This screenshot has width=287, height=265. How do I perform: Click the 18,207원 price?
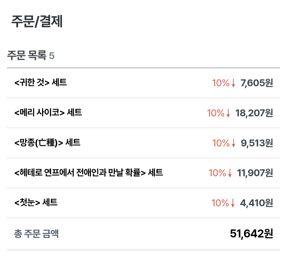click(254, 113)
